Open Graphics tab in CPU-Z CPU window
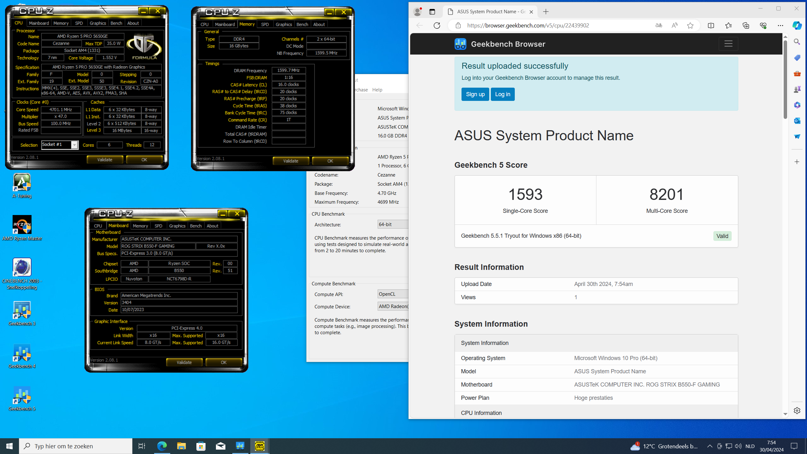This screenshot has height=454, width=807. pyautogui.click(x=98, y=23)
